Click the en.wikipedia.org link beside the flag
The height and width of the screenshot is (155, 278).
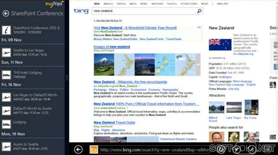coord(243,54)
